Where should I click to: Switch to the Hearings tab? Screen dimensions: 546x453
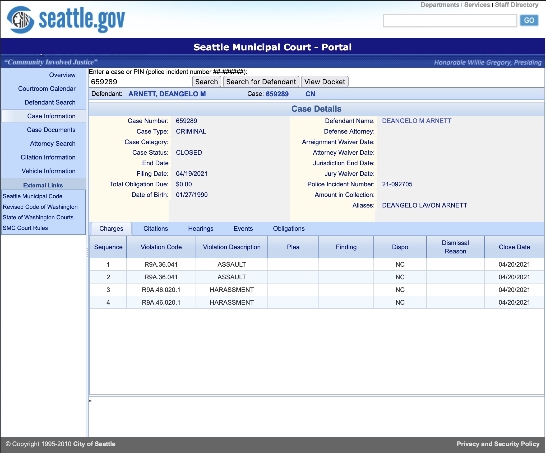point(201,229)
